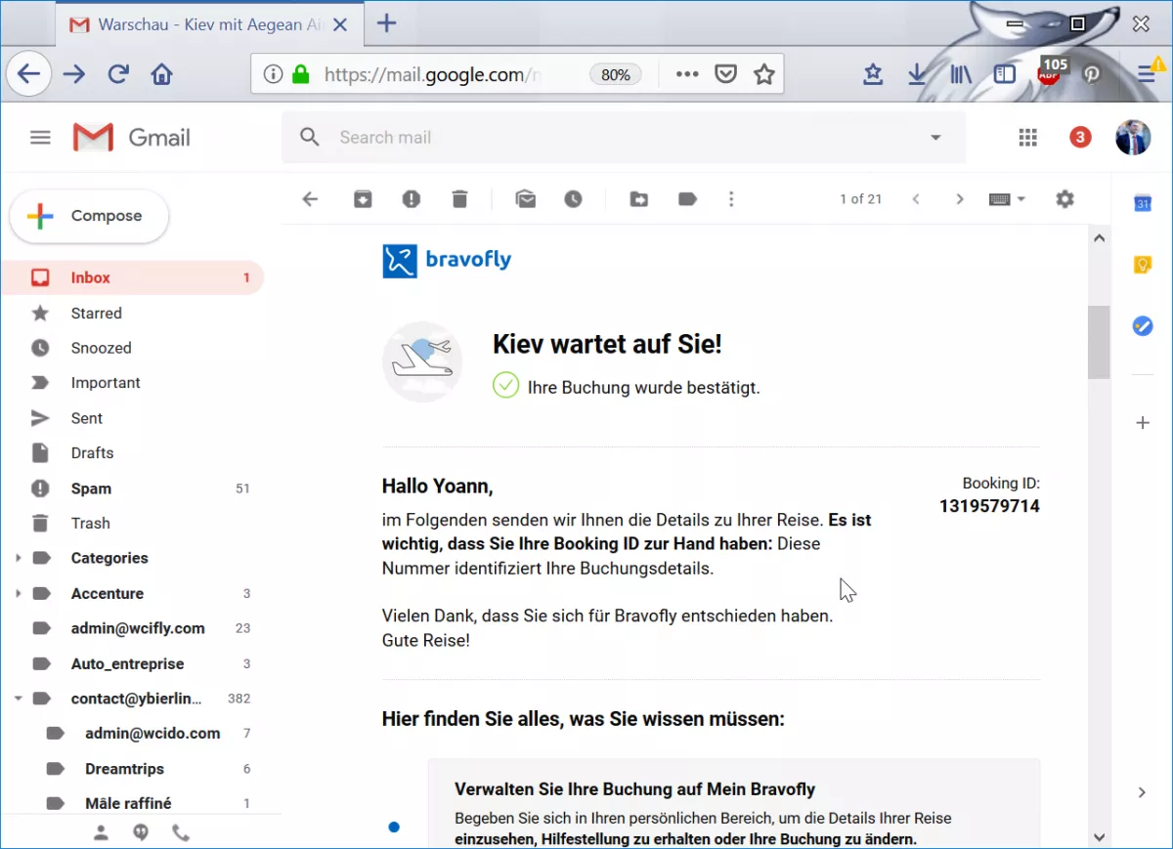
Task: Click the Pinterest extension icon
Action: pyautogui.click(x=1091, y=73)
